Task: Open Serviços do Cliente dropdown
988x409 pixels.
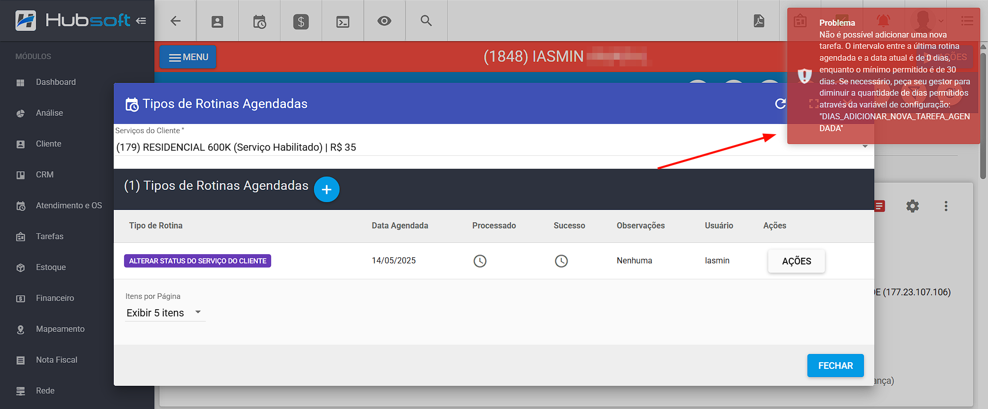Action: [493, 147]
